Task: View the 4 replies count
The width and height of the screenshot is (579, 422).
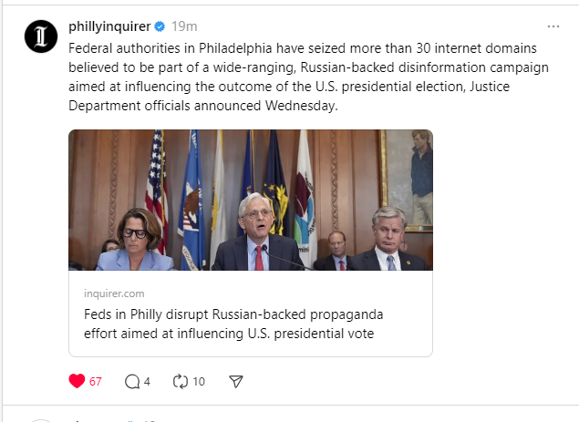Action: 147,381
